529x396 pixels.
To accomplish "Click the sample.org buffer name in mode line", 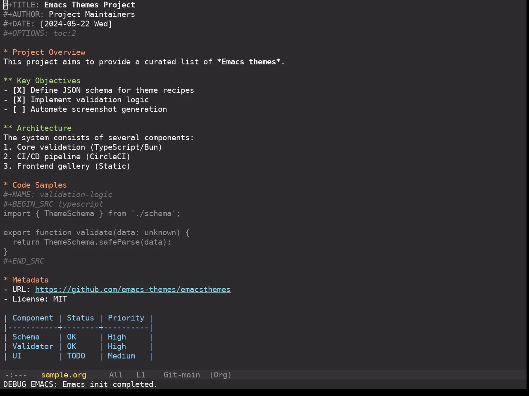I will 64,375.
